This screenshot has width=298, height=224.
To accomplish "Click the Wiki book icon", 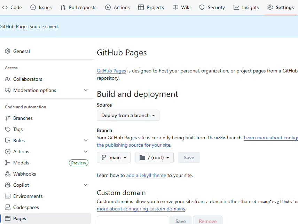I will [x=175, y=7].
